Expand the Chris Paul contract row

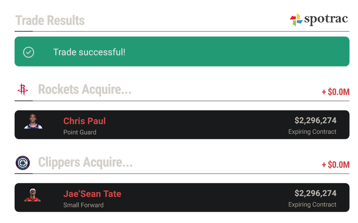click(182, 125)
